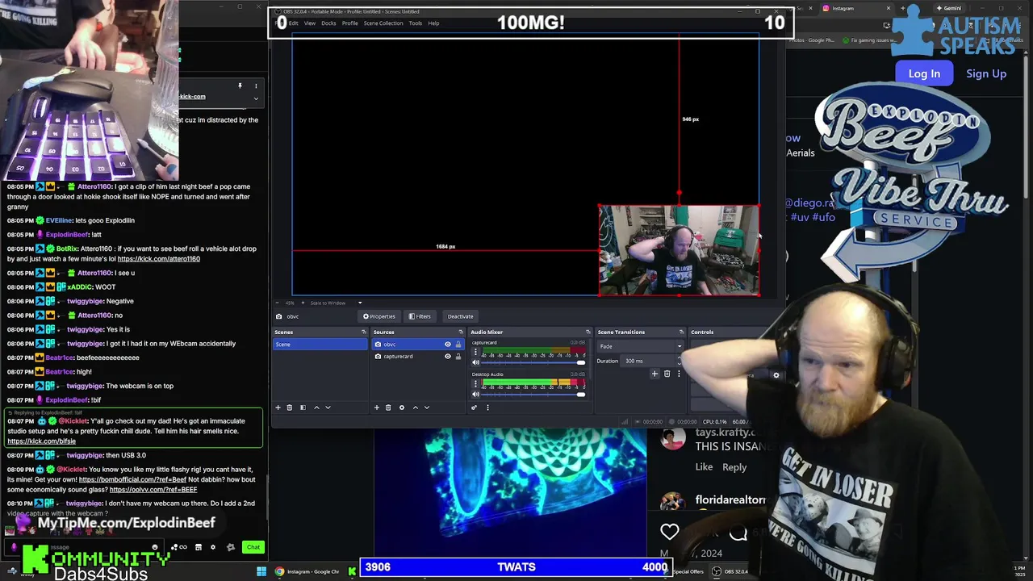Pin icon in Kick chat header

(x=240, y=86)
